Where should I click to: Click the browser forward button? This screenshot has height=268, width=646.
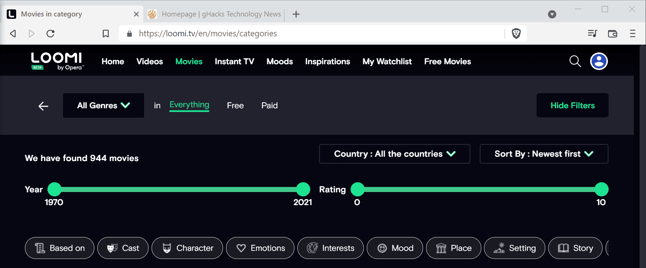point(32,33)
